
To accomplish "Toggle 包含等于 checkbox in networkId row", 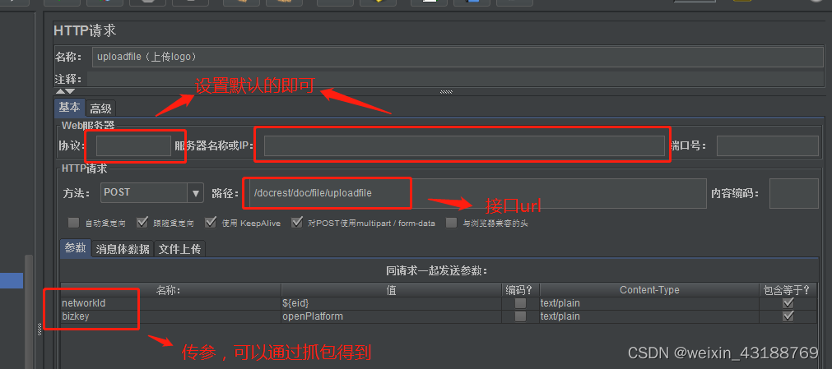I will [788, 303].
